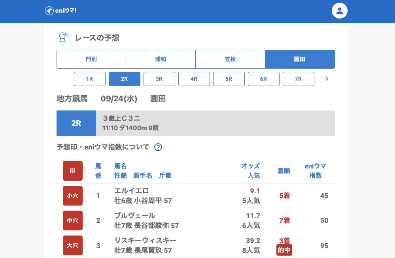
Task: Click the 中穴 prediction mark badge
Action: coord(73,221)
